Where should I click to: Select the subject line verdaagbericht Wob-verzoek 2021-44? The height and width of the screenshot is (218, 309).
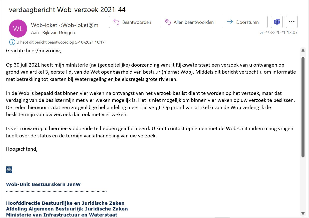67,10
